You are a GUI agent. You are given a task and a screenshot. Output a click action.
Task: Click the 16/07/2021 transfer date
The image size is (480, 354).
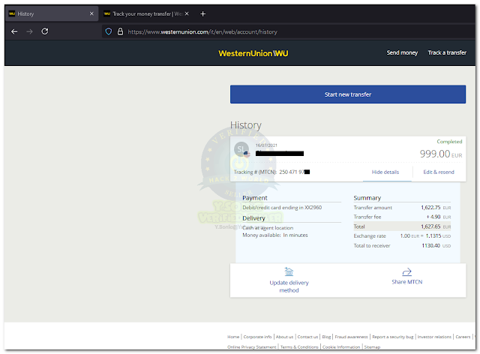(x=266, y=145)
